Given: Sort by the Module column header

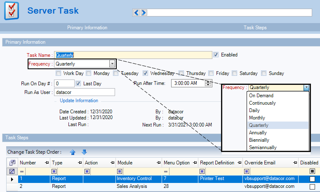Looking at the screenshot, I should [125, 163].
